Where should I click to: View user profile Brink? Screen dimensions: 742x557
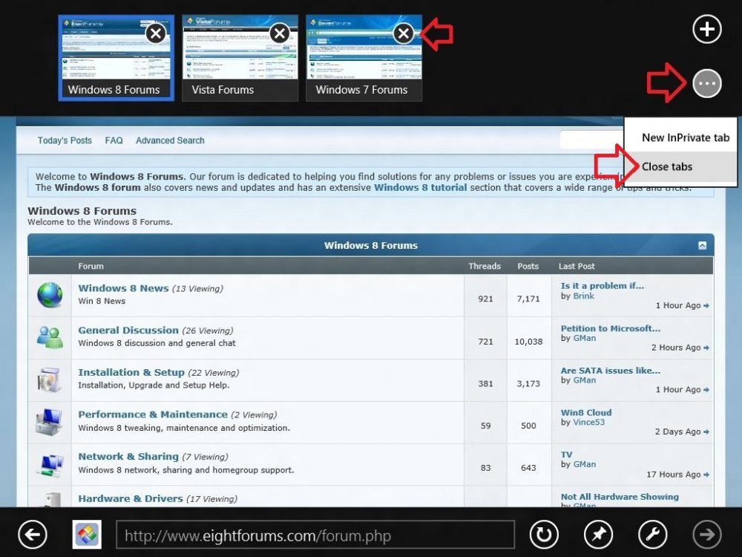[x=583, y=296]
